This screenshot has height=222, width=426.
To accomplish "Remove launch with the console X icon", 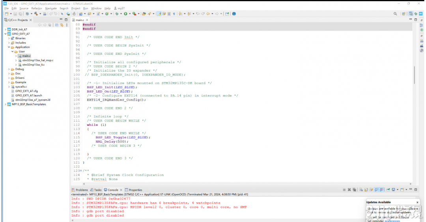I will coord(349,190).
